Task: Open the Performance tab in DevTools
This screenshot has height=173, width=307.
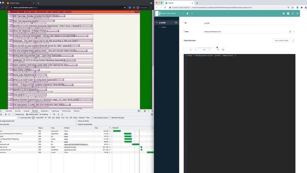Action: 66,111
